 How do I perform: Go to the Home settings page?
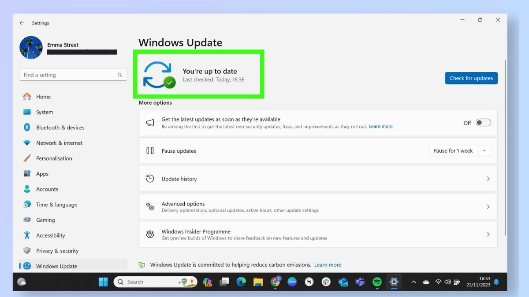43,96
